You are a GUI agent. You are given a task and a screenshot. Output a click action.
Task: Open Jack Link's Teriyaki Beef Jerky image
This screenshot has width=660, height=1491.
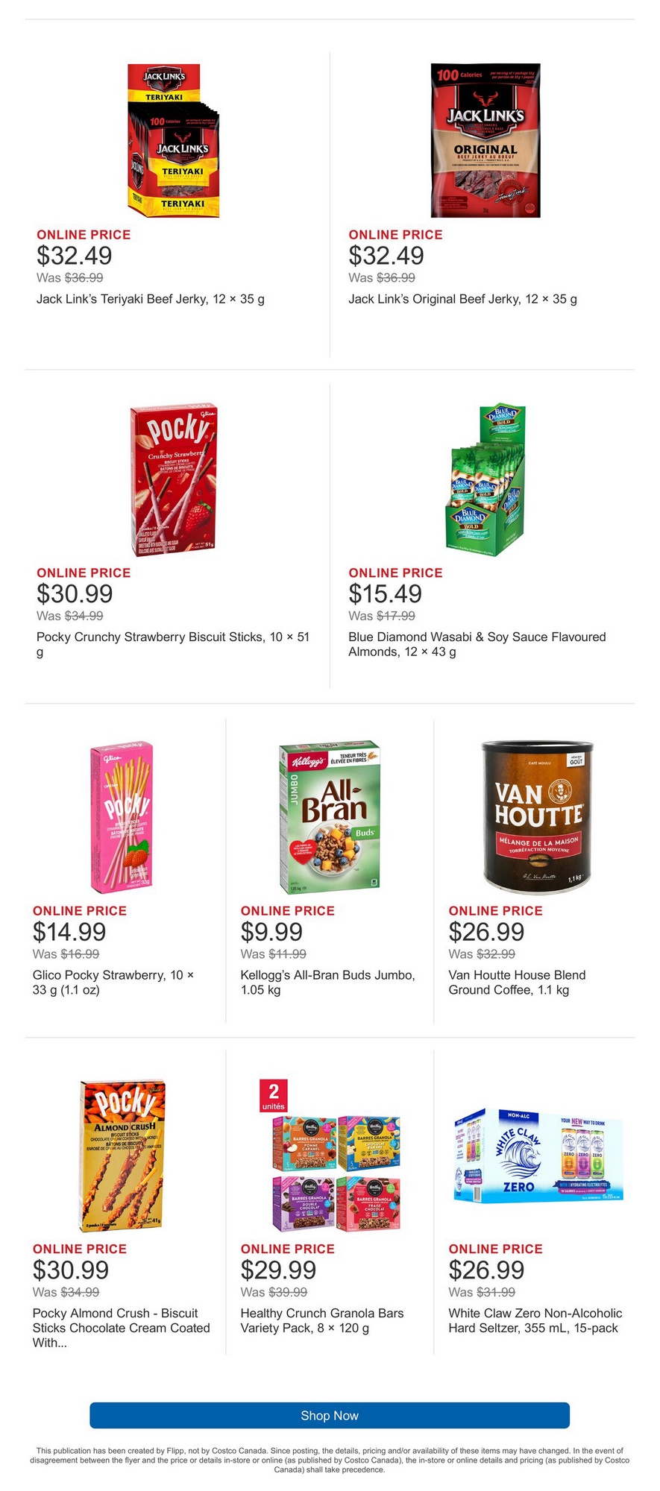173,141
